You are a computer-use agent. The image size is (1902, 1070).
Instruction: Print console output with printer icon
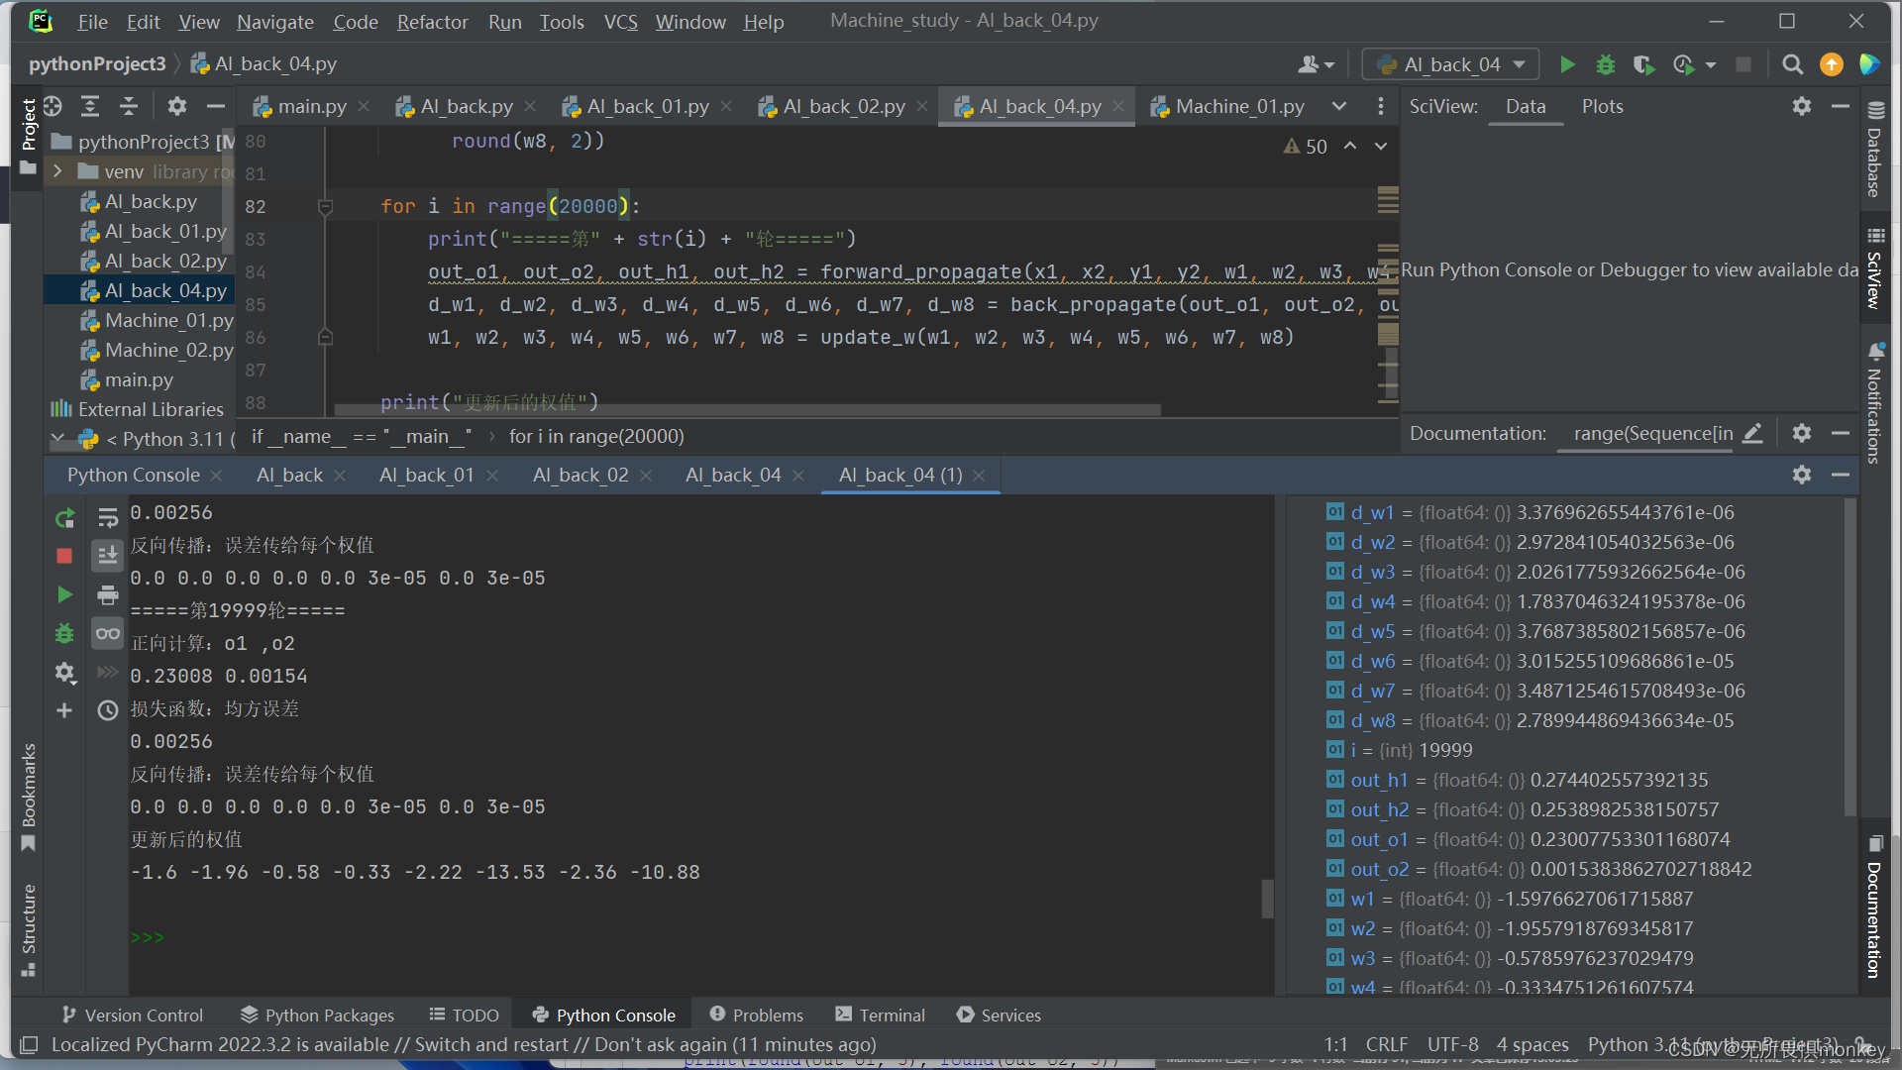pyautogui.click(x=108, y=594)
